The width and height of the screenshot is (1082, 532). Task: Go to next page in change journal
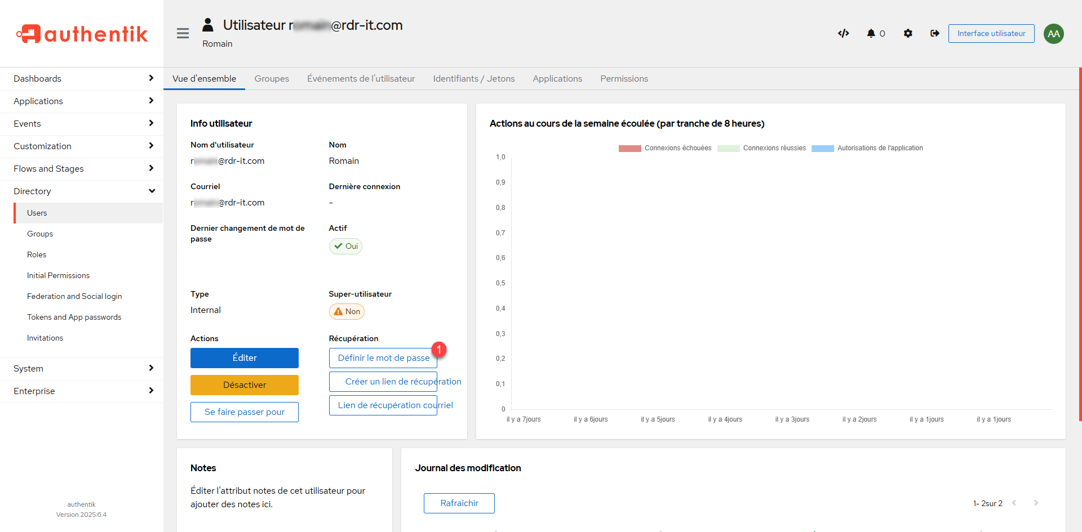pos(1036,503)
